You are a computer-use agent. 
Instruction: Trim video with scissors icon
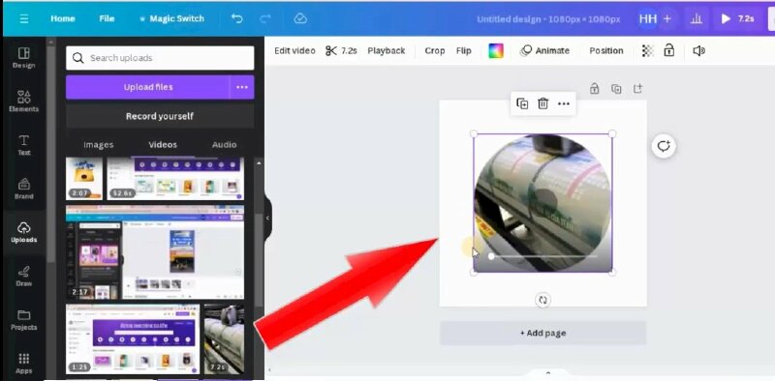pyautogui.click(x=341, y=51)
